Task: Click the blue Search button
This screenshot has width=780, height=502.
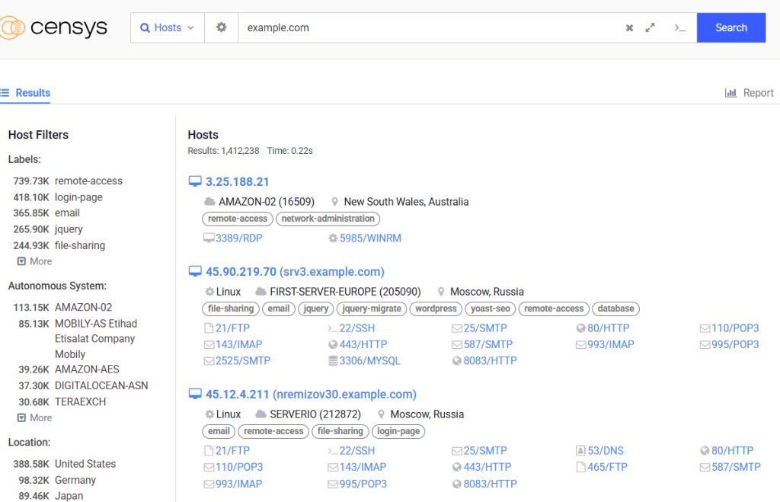Action: (730, 28)
